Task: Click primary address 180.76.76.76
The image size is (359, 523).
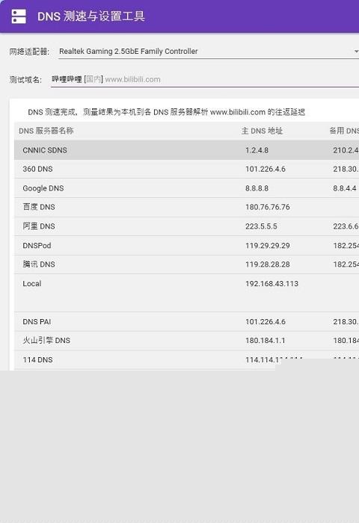Action: [x=268, y=207]
